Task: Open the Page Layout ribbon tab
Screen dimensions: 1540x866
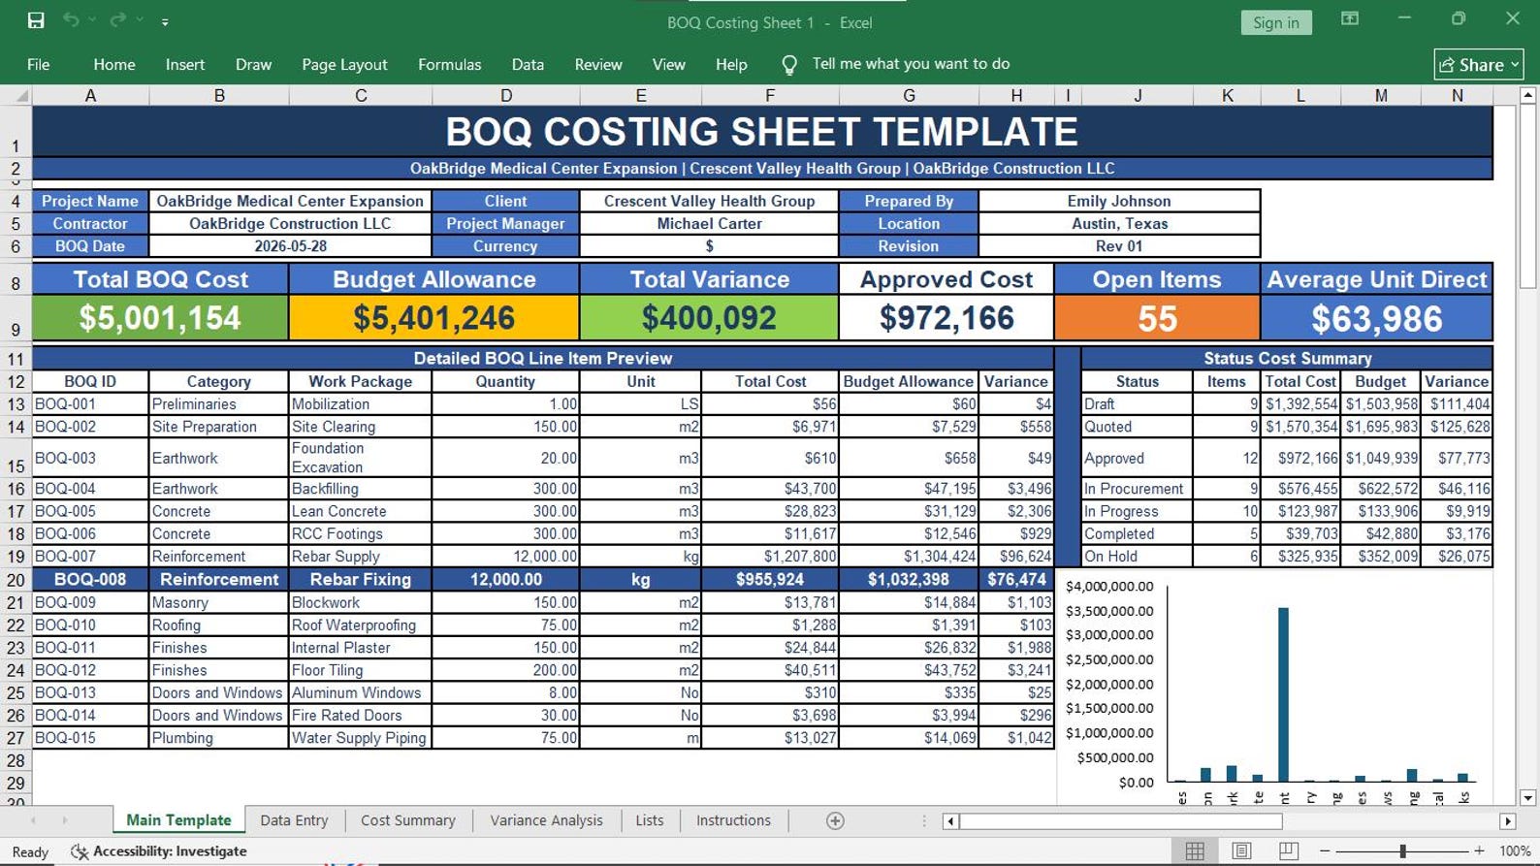Action: tap(344, 64)
